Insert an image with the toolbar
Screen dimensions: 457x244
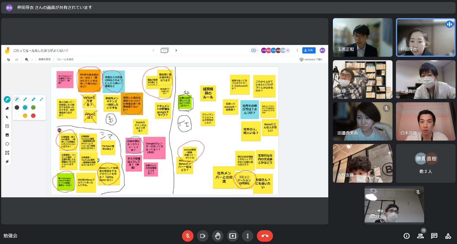(x=7, y=135)
